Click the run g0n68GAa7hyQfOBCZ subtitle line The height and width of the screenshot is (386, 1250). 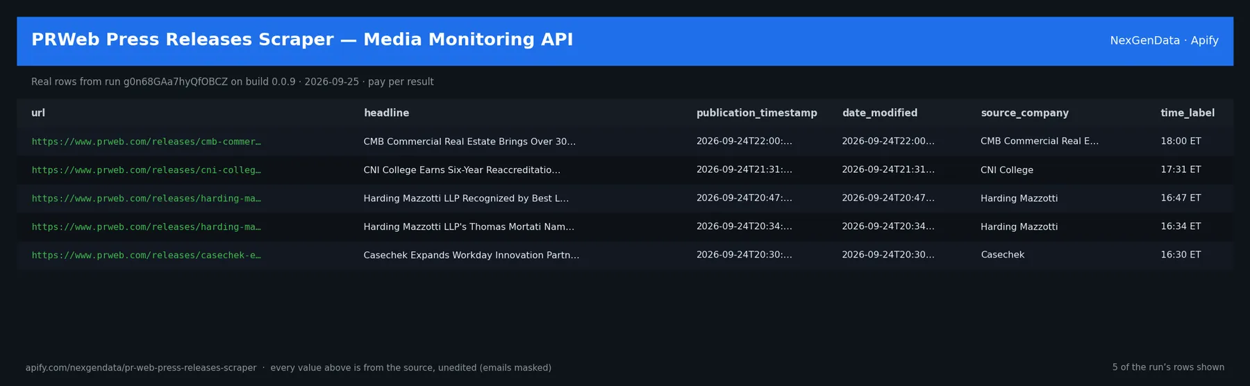tap(232, 82)
